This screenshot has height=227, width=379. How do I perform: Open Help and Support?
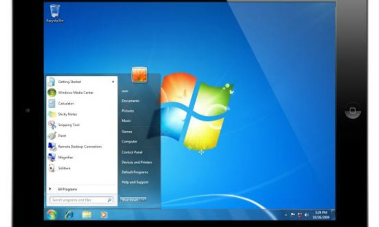point(135,182)
